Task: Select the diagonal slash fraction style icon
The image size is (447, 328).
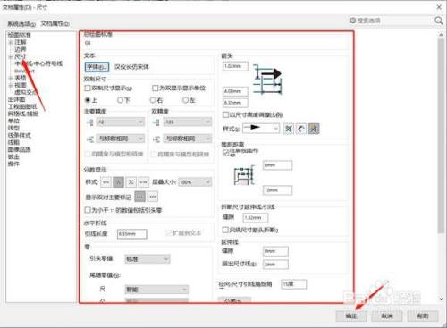Action: [x=131, y=181]
